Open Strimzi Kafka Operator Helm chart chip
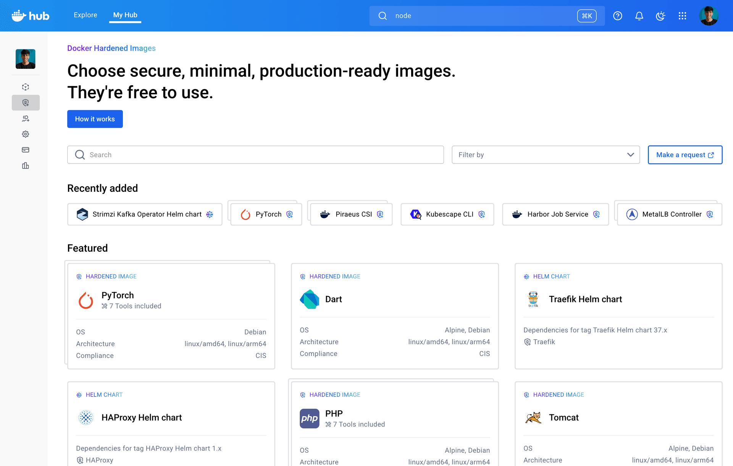Image resolution: width=733 pixels, height=466 pixels. pyautogui.click(x=145, y=214)
